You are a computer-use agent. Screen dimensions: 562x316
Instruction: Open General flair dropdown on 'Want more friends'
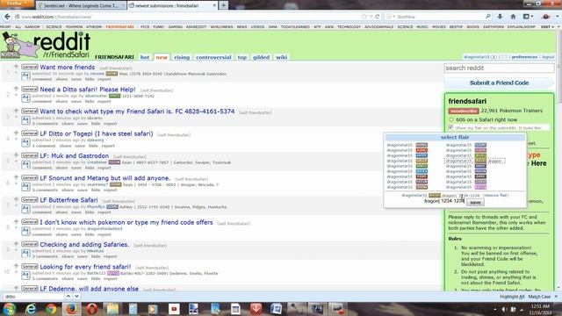29,67
